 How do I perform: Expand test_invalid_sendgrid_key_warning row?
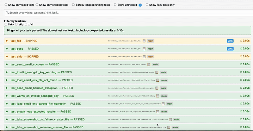click(x=7, y=72)
